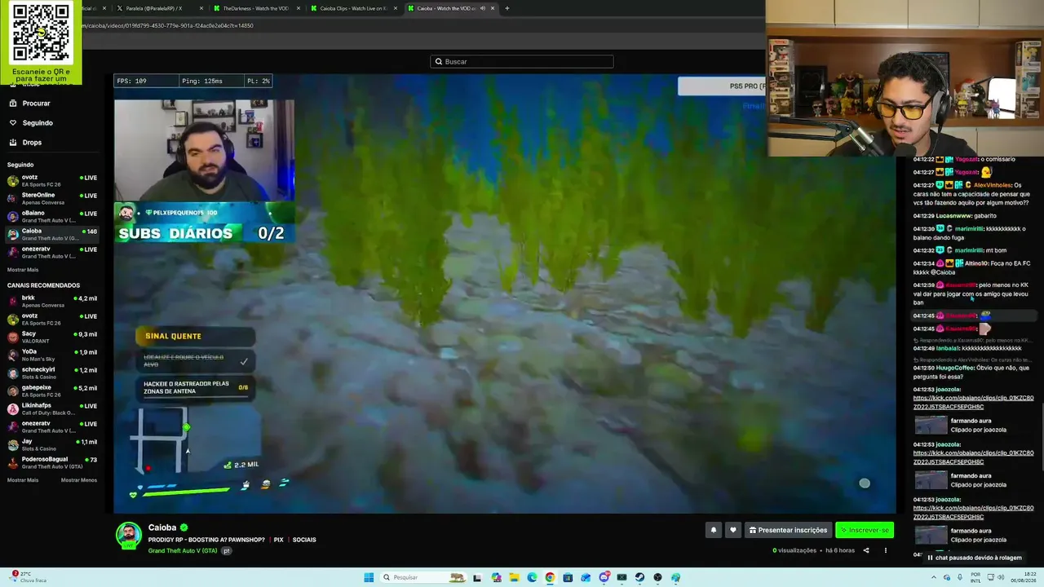Open first joaozola clip link in chat

[973, 402]
